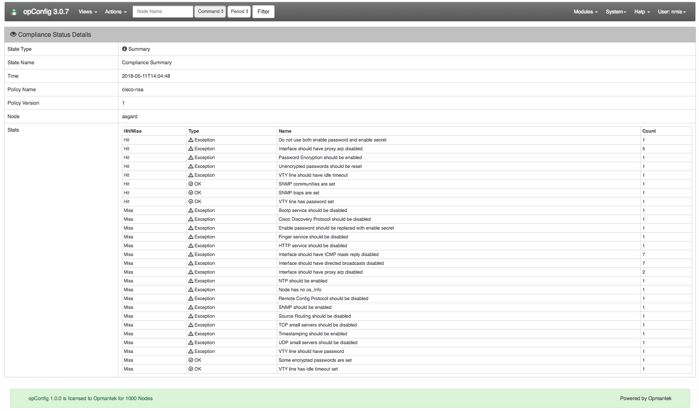
Task: Click exception icon for Remote Config Protocol row
Action: (x=191, y=299)
